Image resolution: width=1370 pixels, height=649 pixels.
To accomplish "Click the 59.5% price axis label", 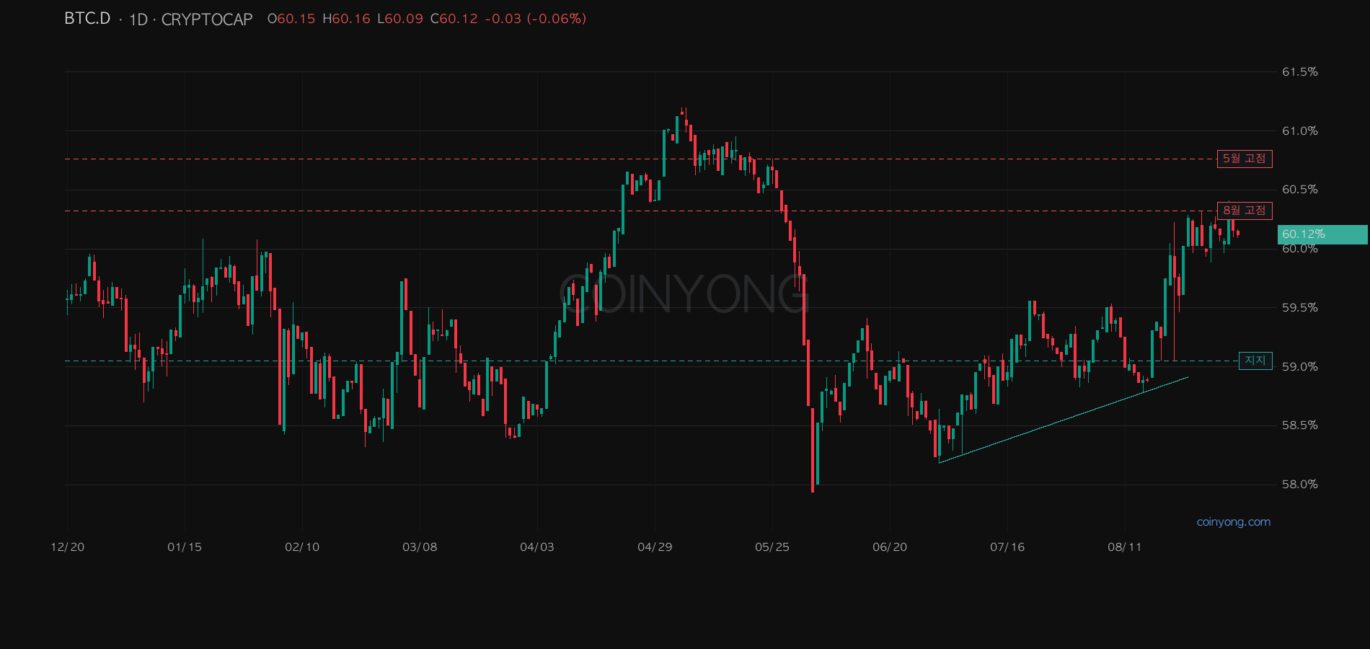I will click(1300, 308).
